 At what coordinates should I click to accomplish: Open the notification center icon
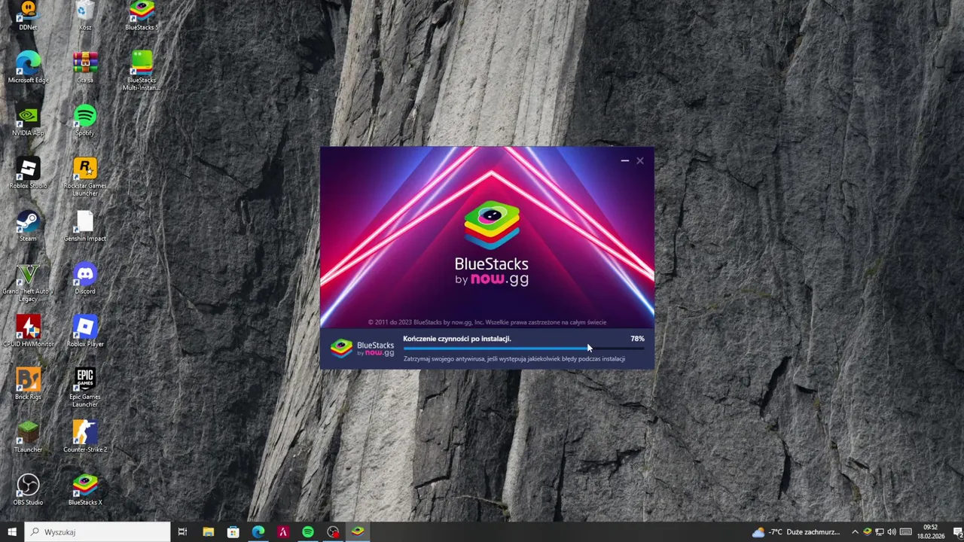tap(957, 532)
